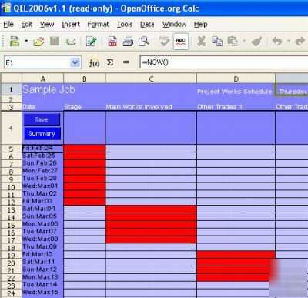Click the Sum sigma icon

coord(110,62)
